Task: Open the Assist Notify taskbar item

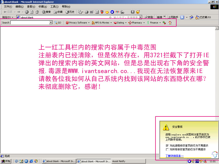Action: tap(129, 161)
